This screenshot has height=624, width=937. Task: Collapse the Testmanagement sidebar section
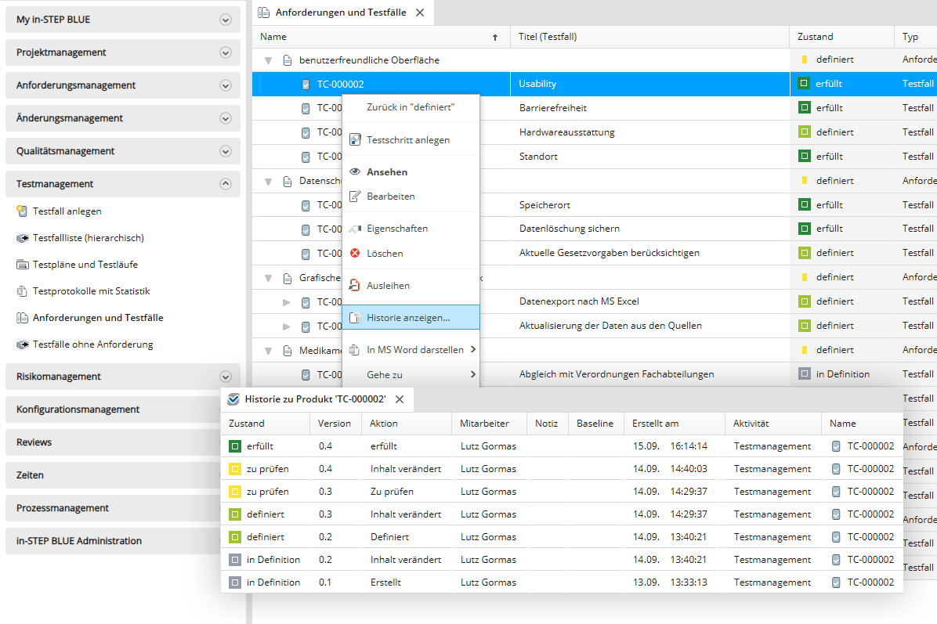[x=226, y=184]
